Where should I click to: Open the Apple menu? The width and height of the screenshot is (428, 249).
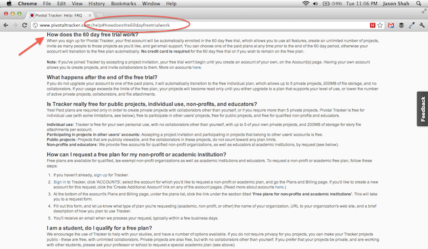(x=9, y=3)
